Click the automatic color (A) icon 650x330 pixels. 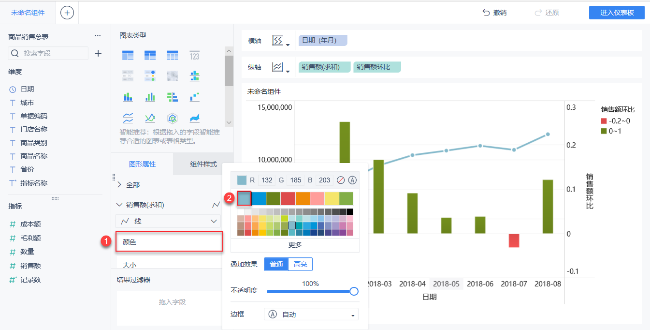pyautogui.click(x=352, y=180)
